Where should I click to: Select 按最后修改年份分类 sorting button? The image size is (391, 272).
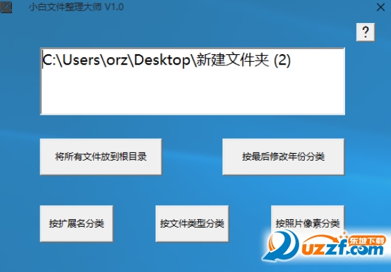[284, 157]
